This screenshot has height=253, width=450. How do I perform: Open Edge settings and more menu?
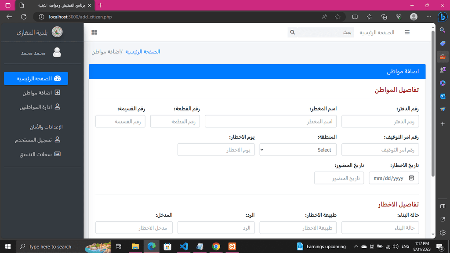point(429,17)
